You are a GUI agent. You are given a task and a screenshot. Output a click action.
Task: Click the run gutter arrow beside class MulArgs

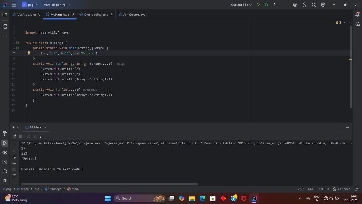(18, 43)
